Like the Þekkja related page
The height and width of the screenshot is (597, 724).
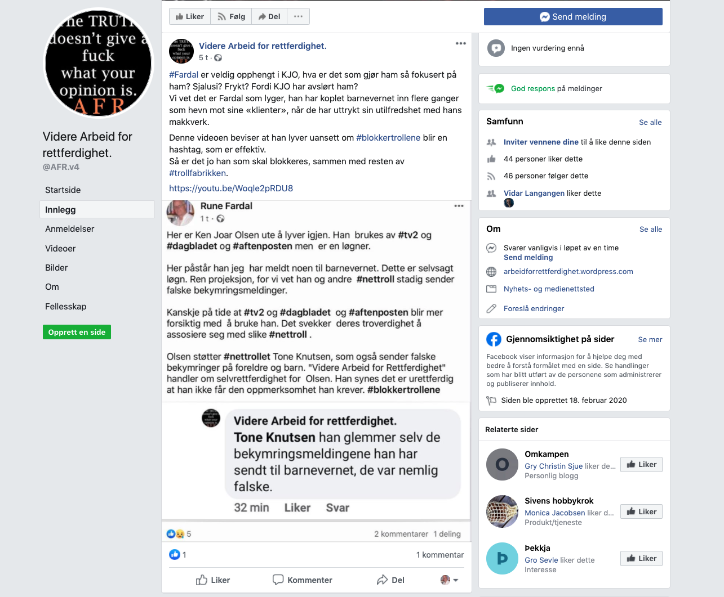pos(641,558)
